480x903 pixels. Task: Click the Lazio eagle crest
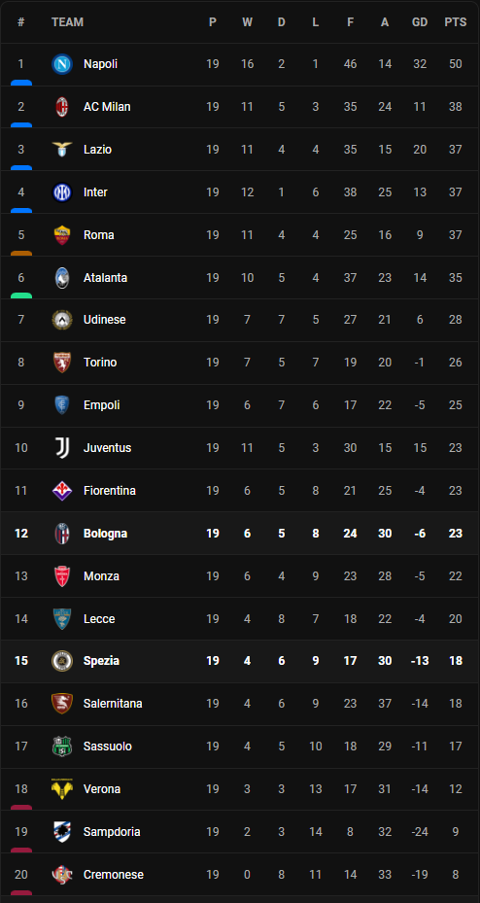(x=61, y=149)
